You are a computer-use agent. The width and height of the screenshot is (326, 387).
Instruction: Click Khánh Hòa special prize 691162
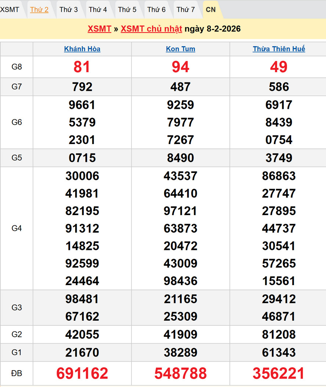click(x=82, y=373)
